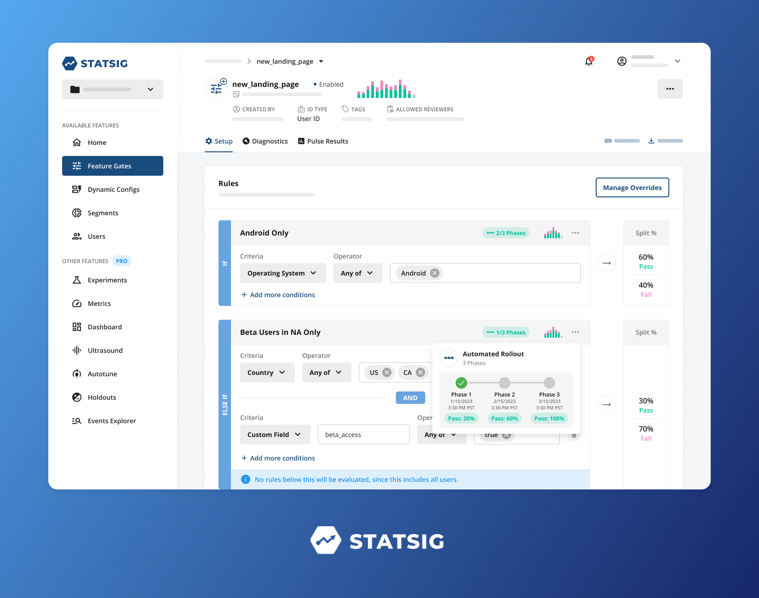Expand the new_landing_page breadcrumb dropdown

321,62
